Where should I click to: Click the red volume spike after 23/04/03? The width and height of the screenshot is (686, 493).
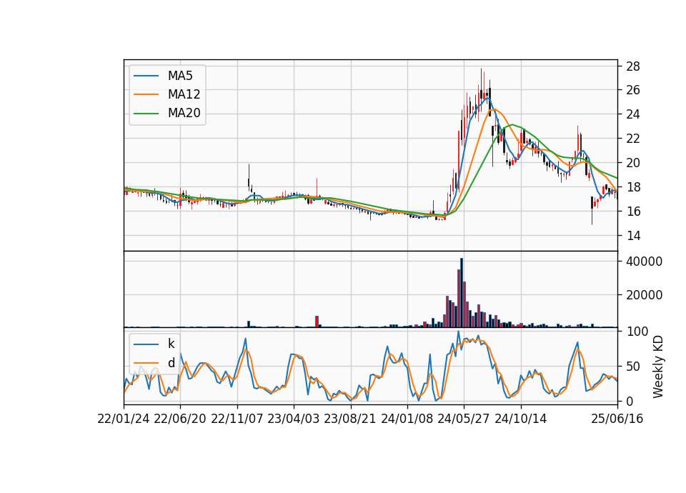point(317,322)
